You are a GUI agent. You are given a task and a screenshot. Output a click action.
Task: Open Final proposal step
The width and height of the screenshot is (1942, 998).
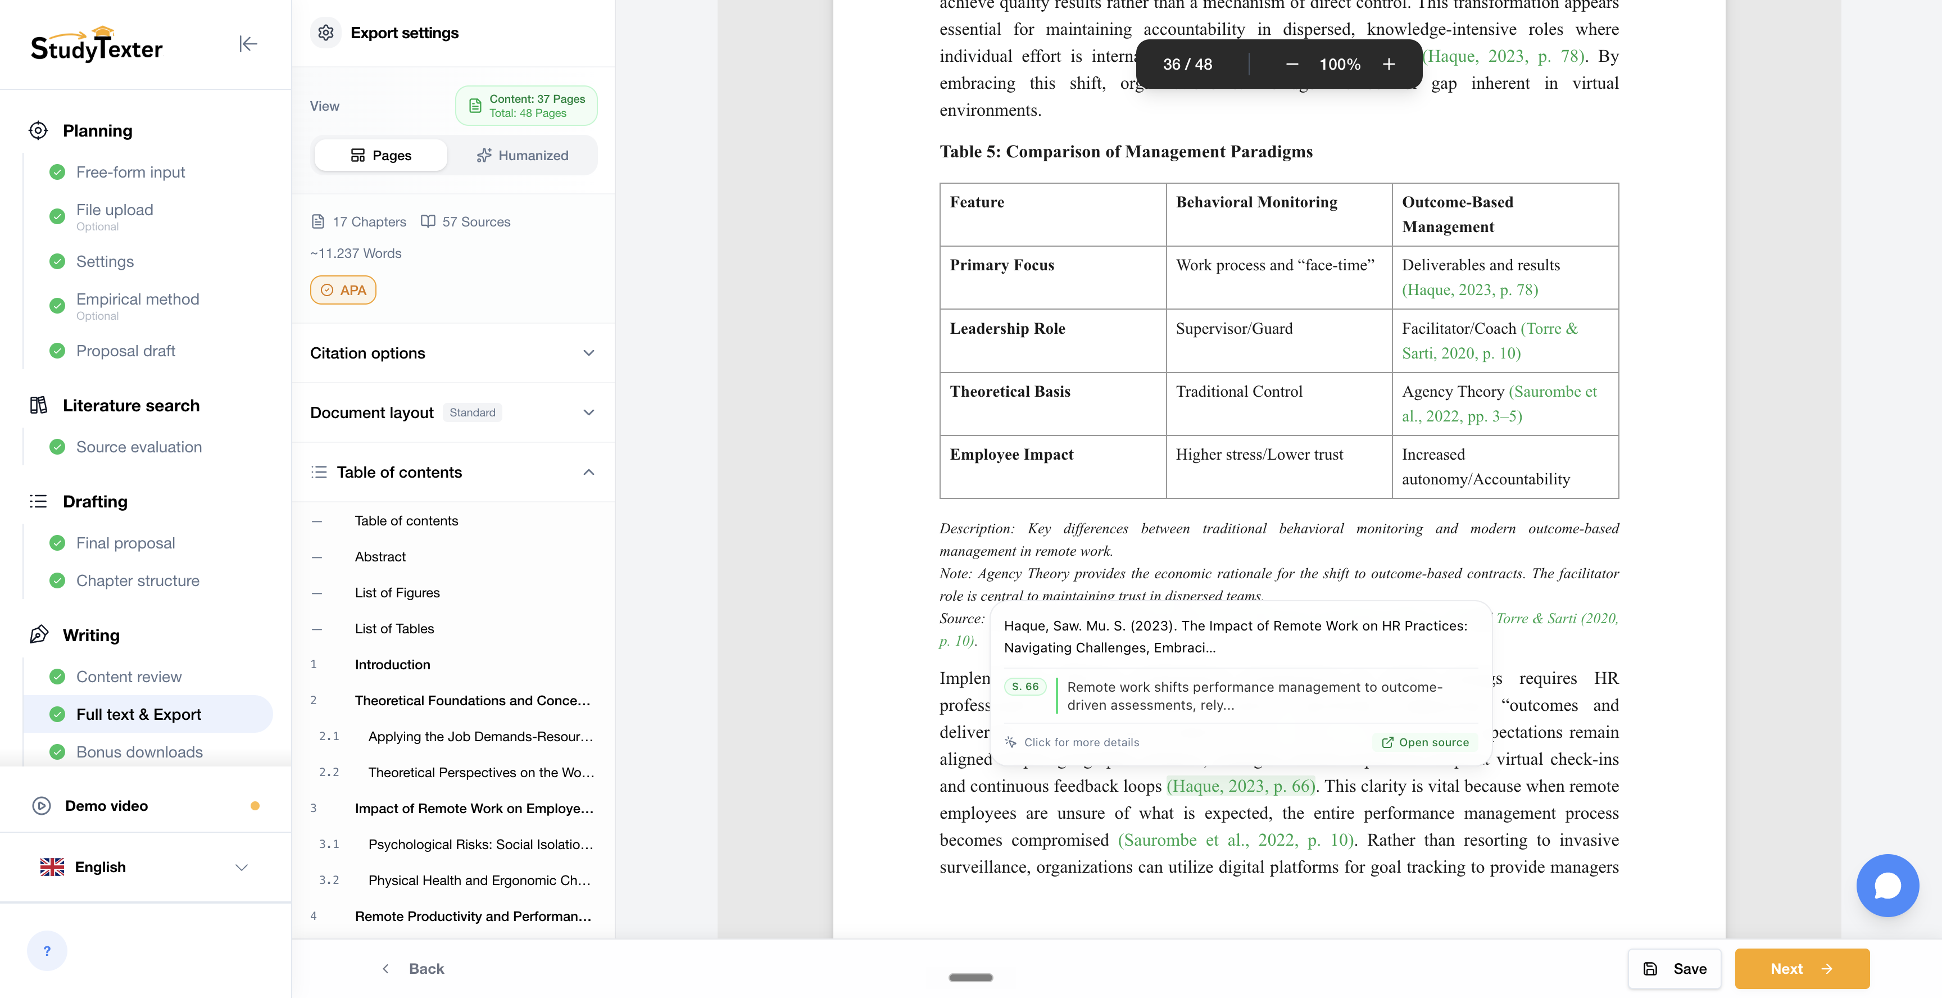pyautogui.click(x=126, y=543)
